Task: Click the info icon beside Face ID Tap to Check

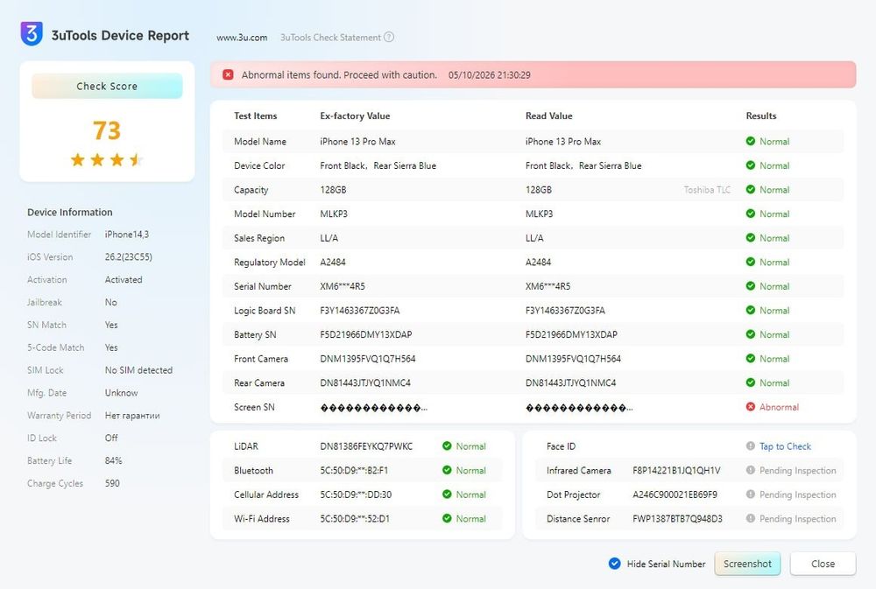Action: (751, 446)
